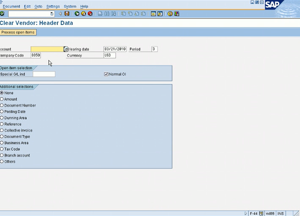Cancel with the red X icon

(90, 14)
